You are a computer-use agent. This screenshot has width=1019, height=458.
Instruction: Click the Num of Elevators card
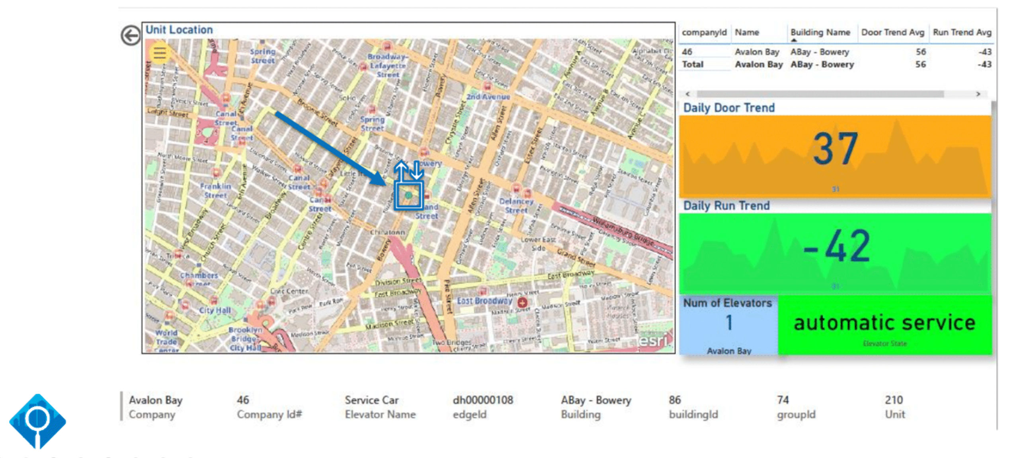pos(728,325)
